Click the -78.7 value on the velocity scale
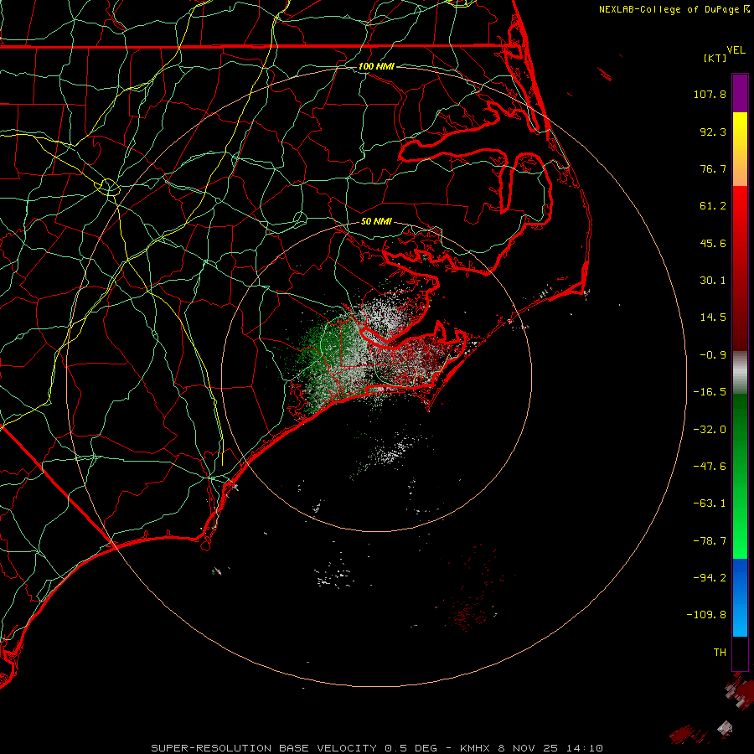Viewport: 754px width, 754px height. [x=710, y=541]
